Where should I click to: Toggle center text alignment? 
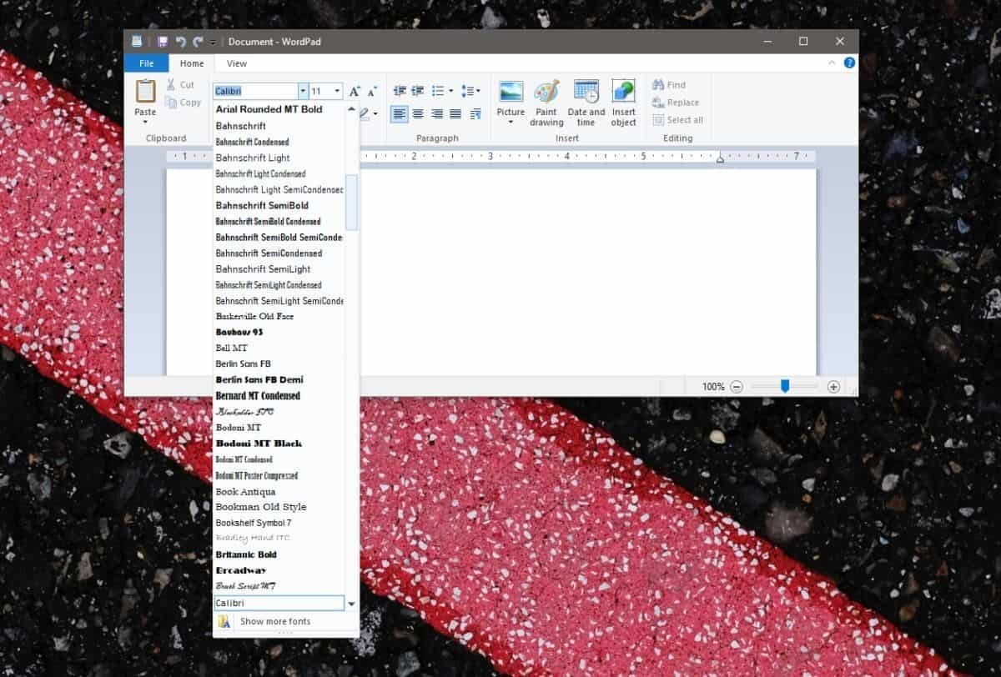[417, 113]
